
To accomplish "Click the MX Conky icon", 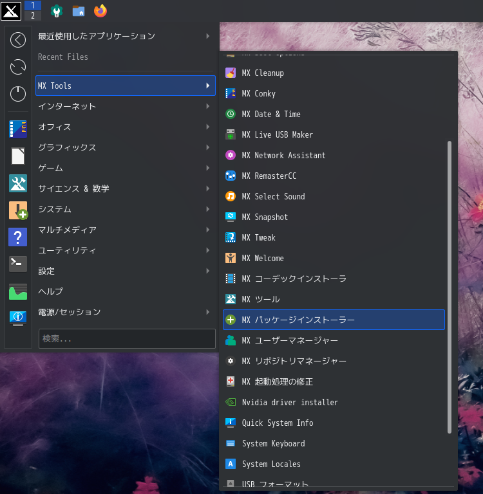I will tap(231, 93).
